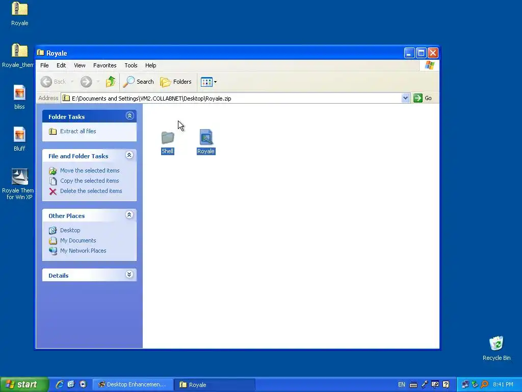This screenshot has height=392, width=522.
Task: Open the Help menu
Action: coord(150,65)
